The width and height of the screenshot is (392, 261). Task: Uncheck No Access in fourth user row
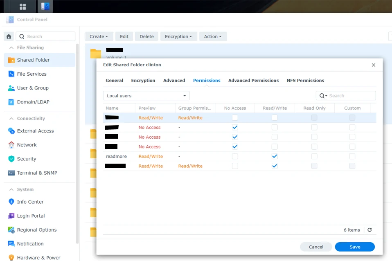coord(235,146)
